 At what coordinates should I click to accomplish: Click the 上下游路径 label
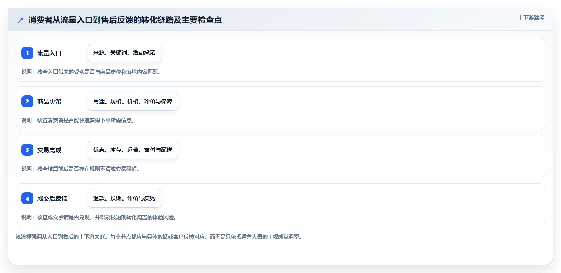pos(531,18)
